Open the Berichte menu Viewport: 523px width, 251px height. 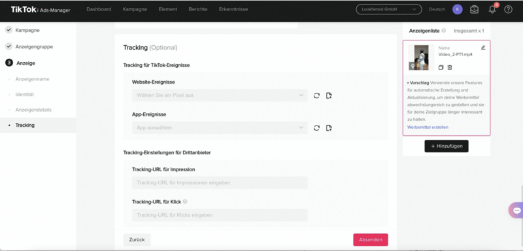point(198,9)
